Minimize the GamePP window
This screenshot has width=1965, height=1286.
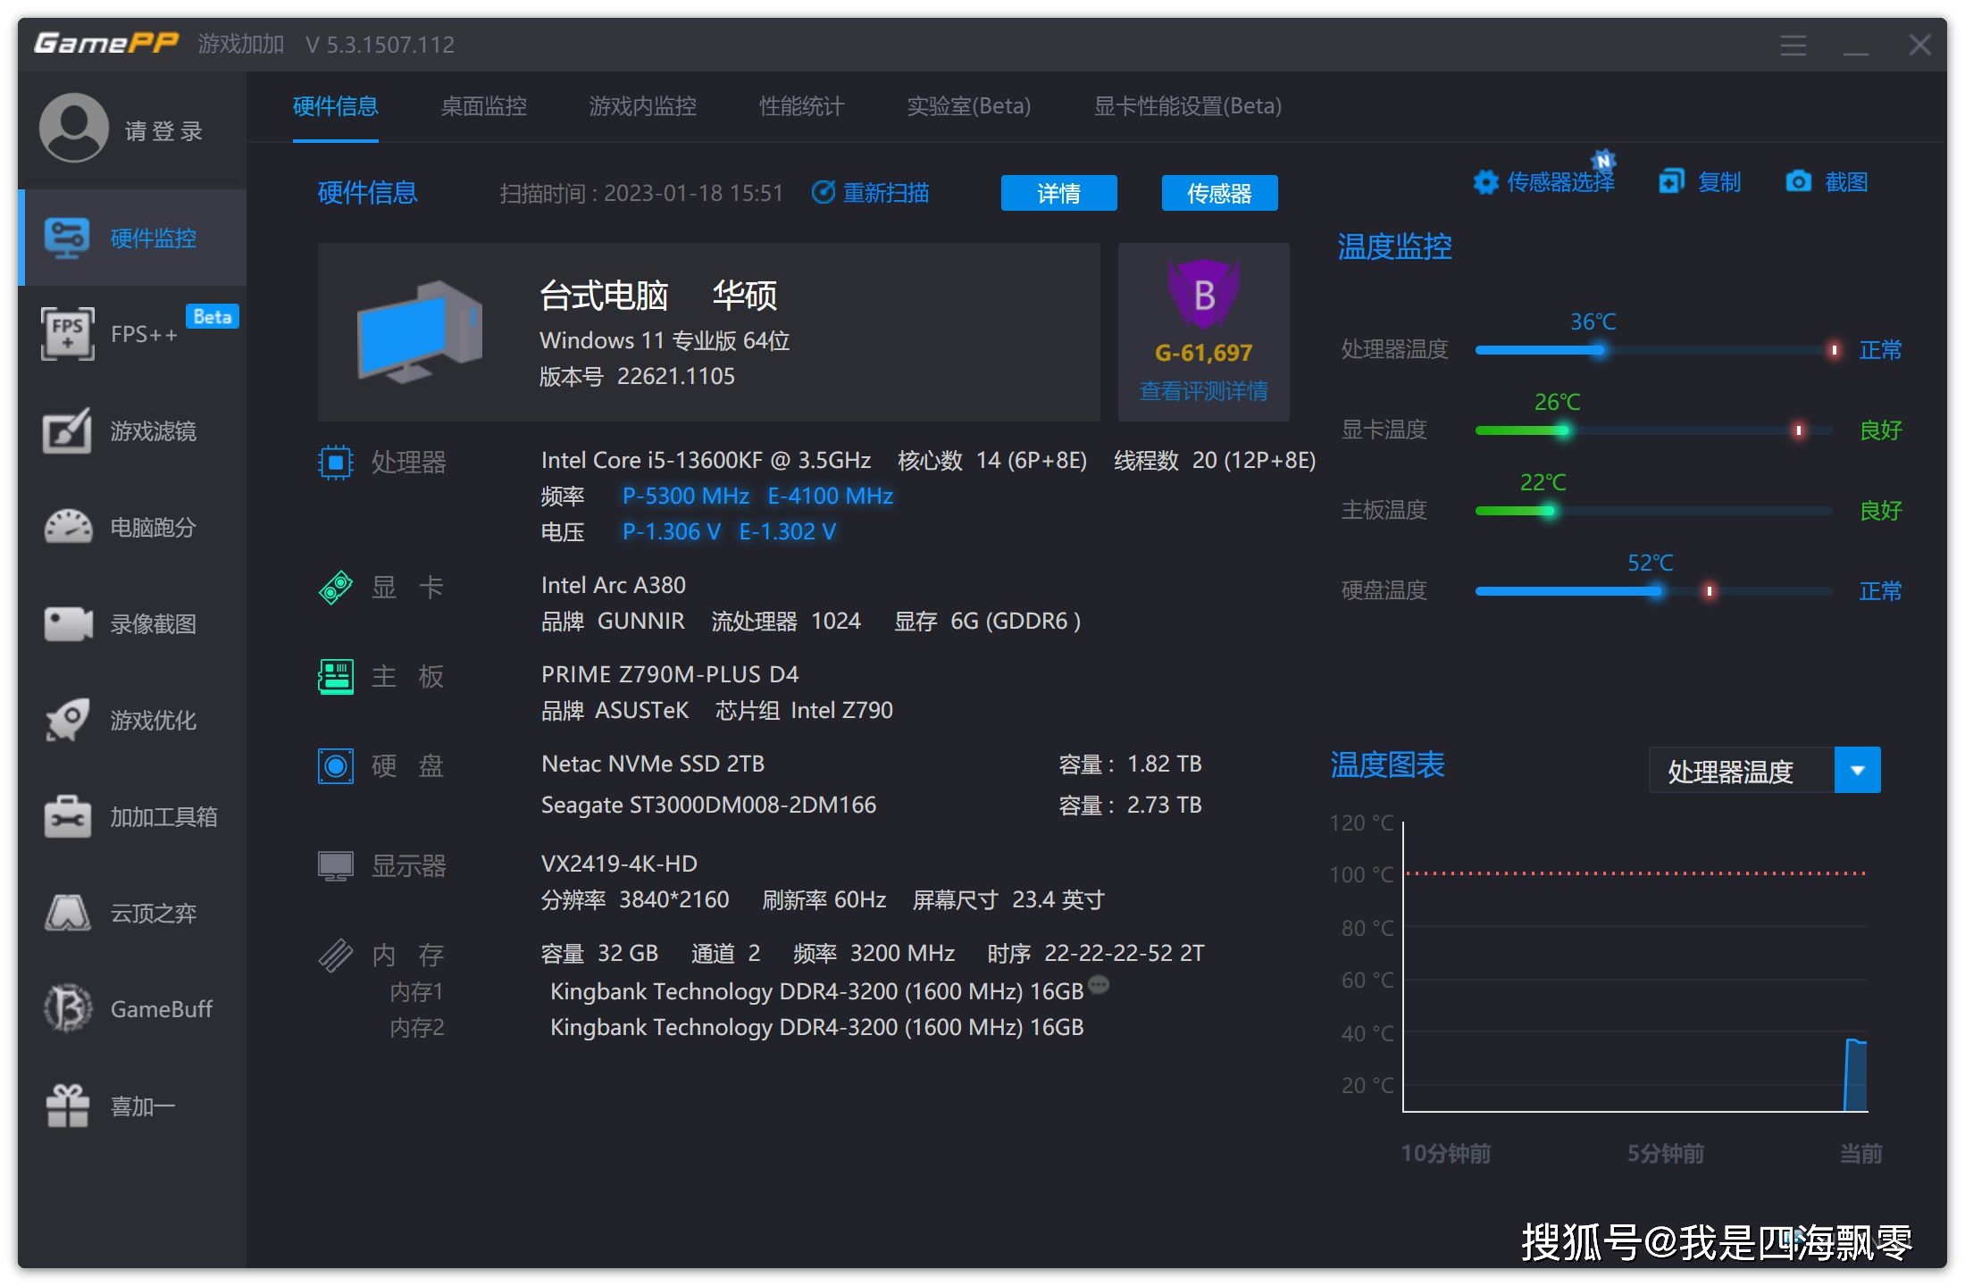(1856, 45)
